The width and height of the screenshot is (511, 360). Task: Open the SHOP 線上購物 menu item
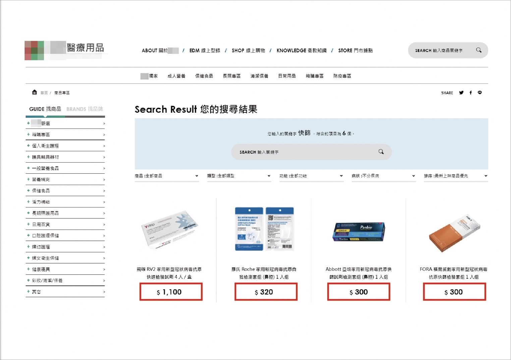(x=248, y=51)
